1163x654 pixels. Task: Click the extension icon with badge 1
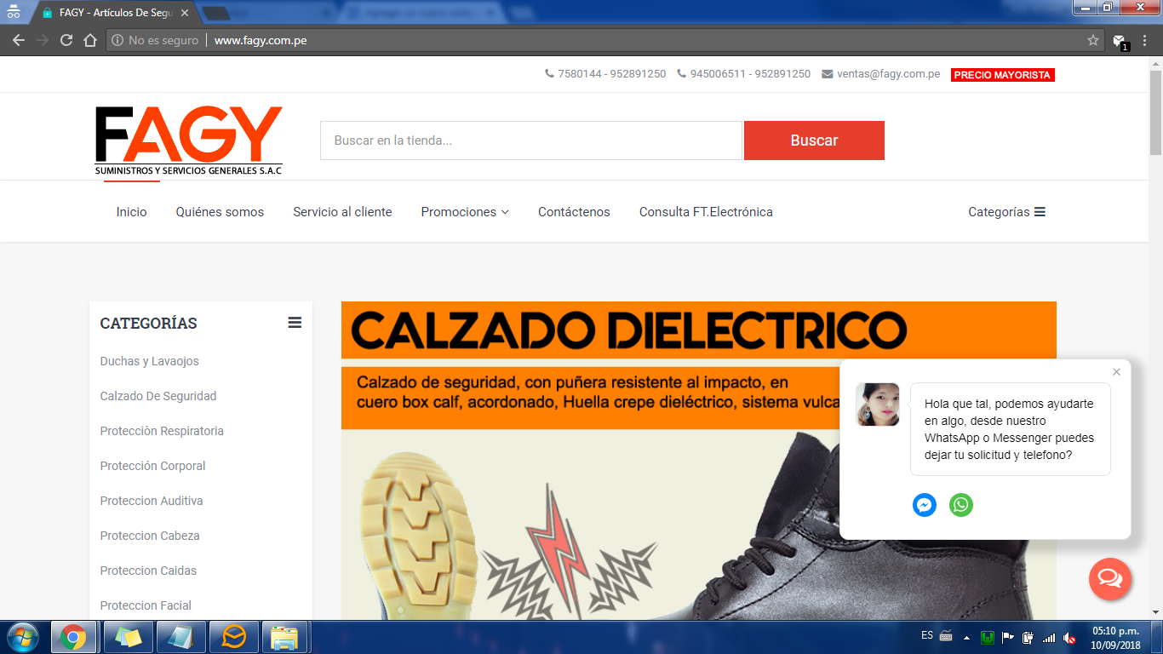1120,41
